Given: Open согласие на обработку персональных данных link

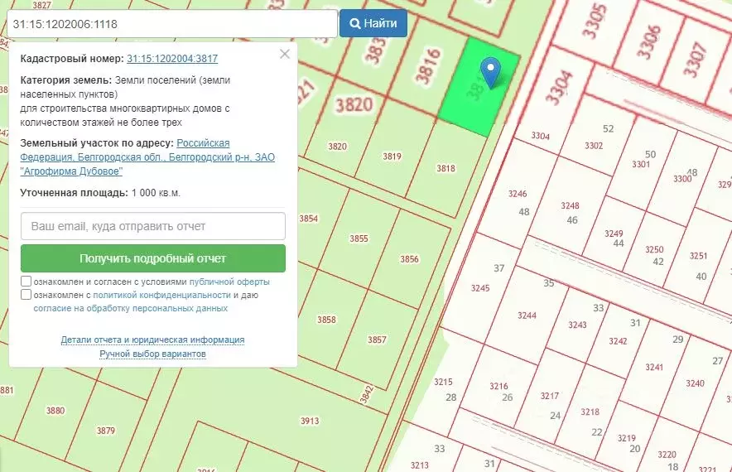Looking at the screenshot, I should click(x=131, y=308).
